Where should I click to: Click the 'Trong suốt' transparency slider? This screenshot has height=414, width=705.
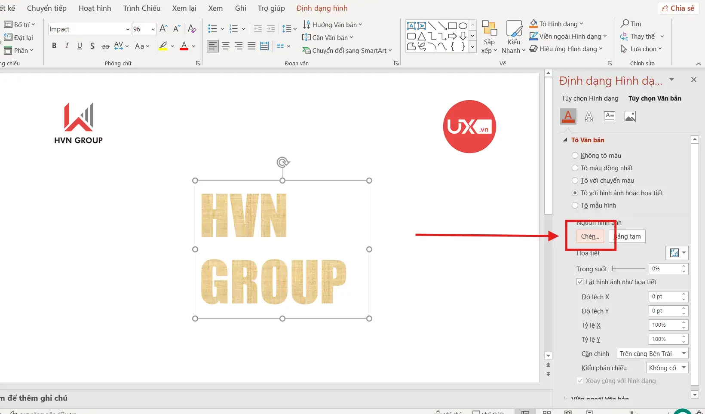coord(628,269)
